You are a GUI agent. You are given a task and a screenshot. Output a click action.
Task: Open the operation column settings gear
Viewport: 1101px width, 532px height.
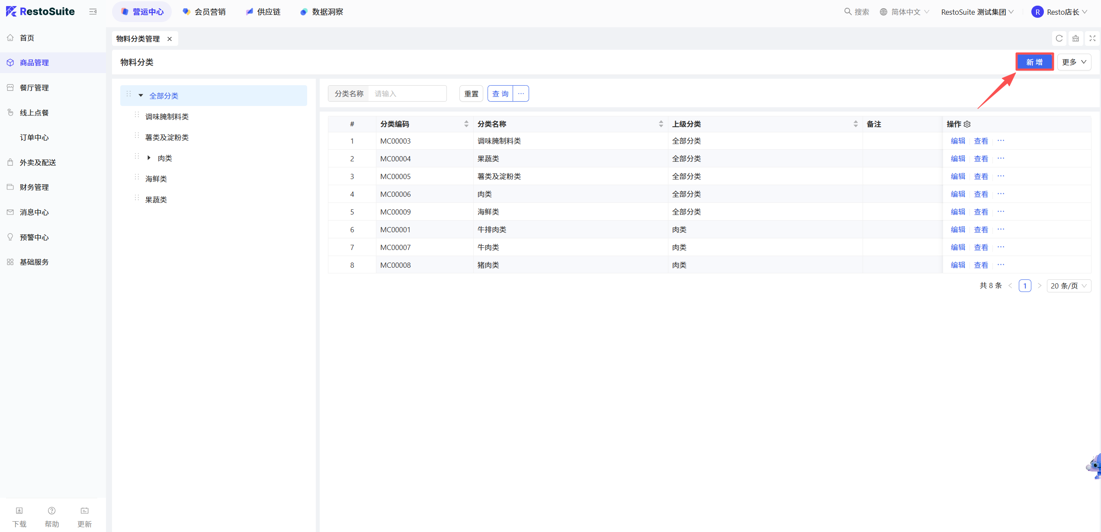pos(967,124)
